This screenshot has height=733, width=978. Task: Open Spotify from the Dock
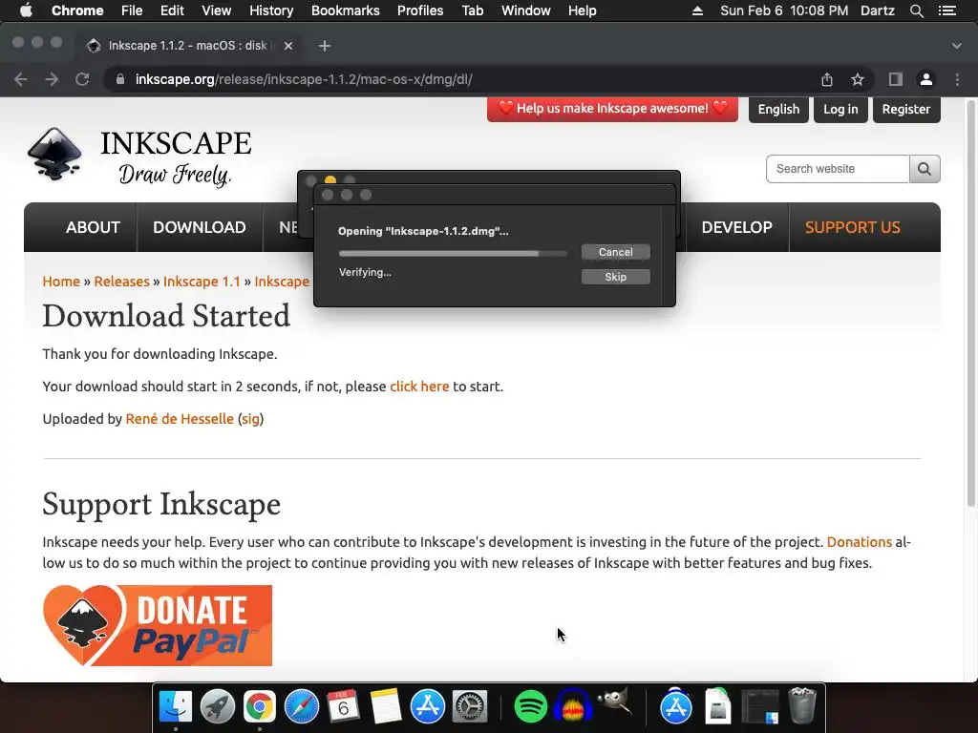coord(530,707)
